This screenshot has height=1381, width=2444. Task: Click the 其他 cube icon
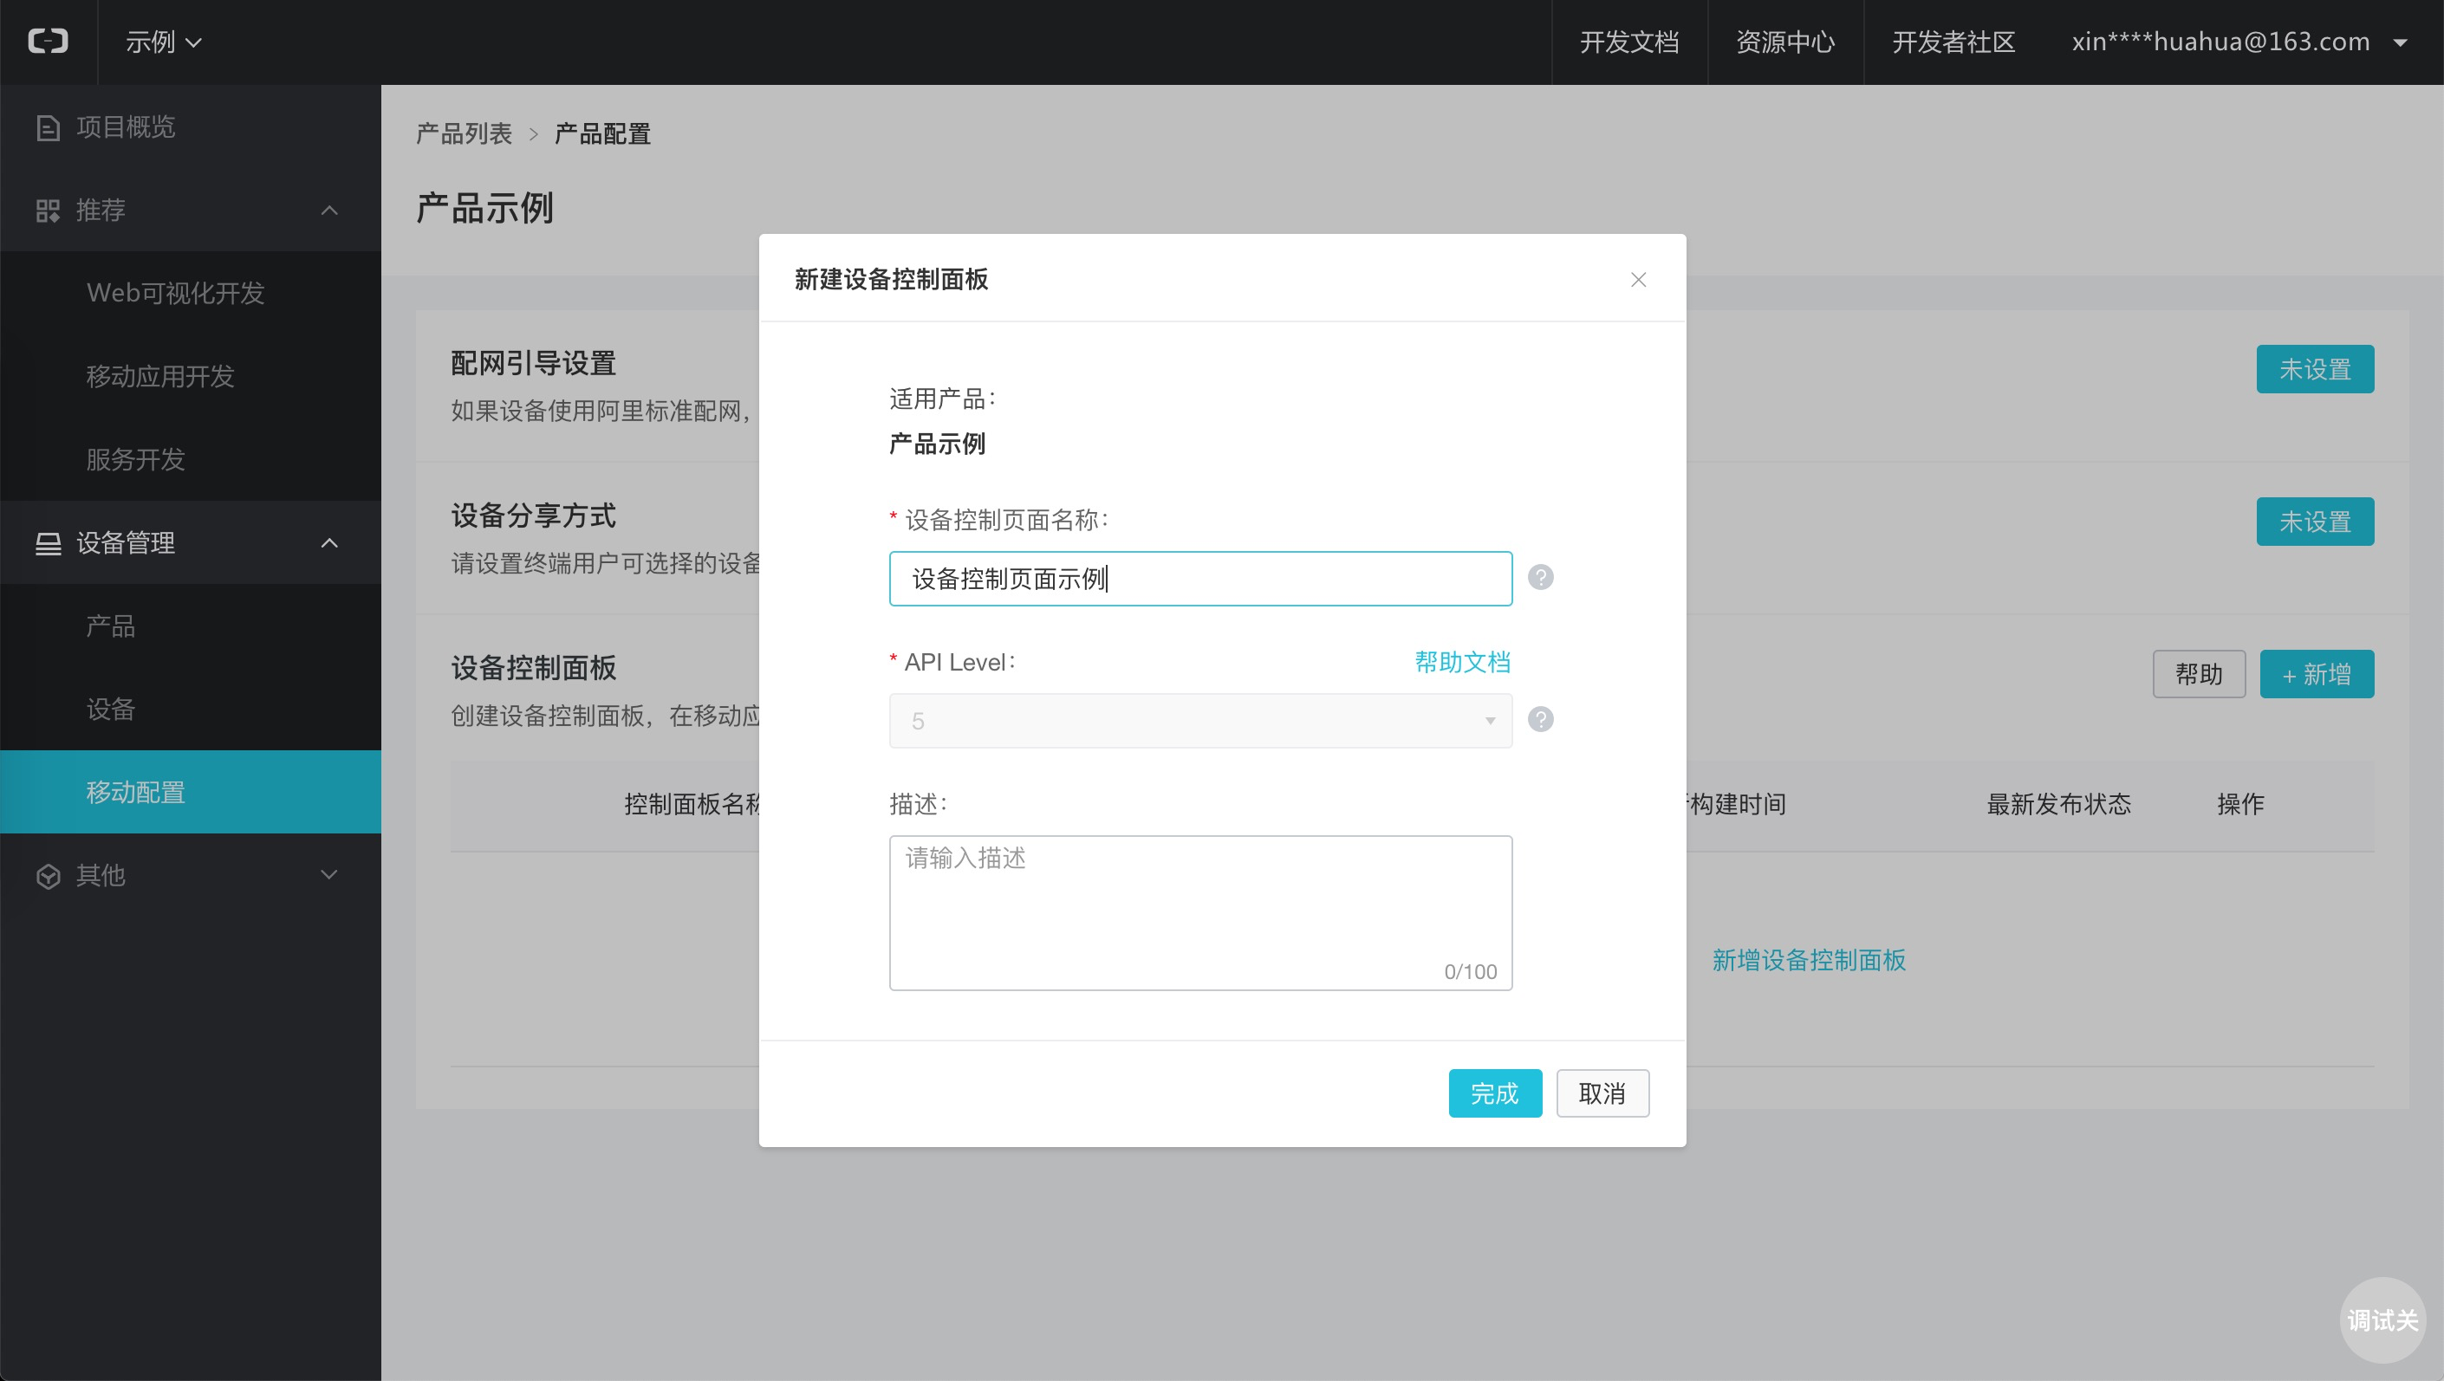pos(48,877)
